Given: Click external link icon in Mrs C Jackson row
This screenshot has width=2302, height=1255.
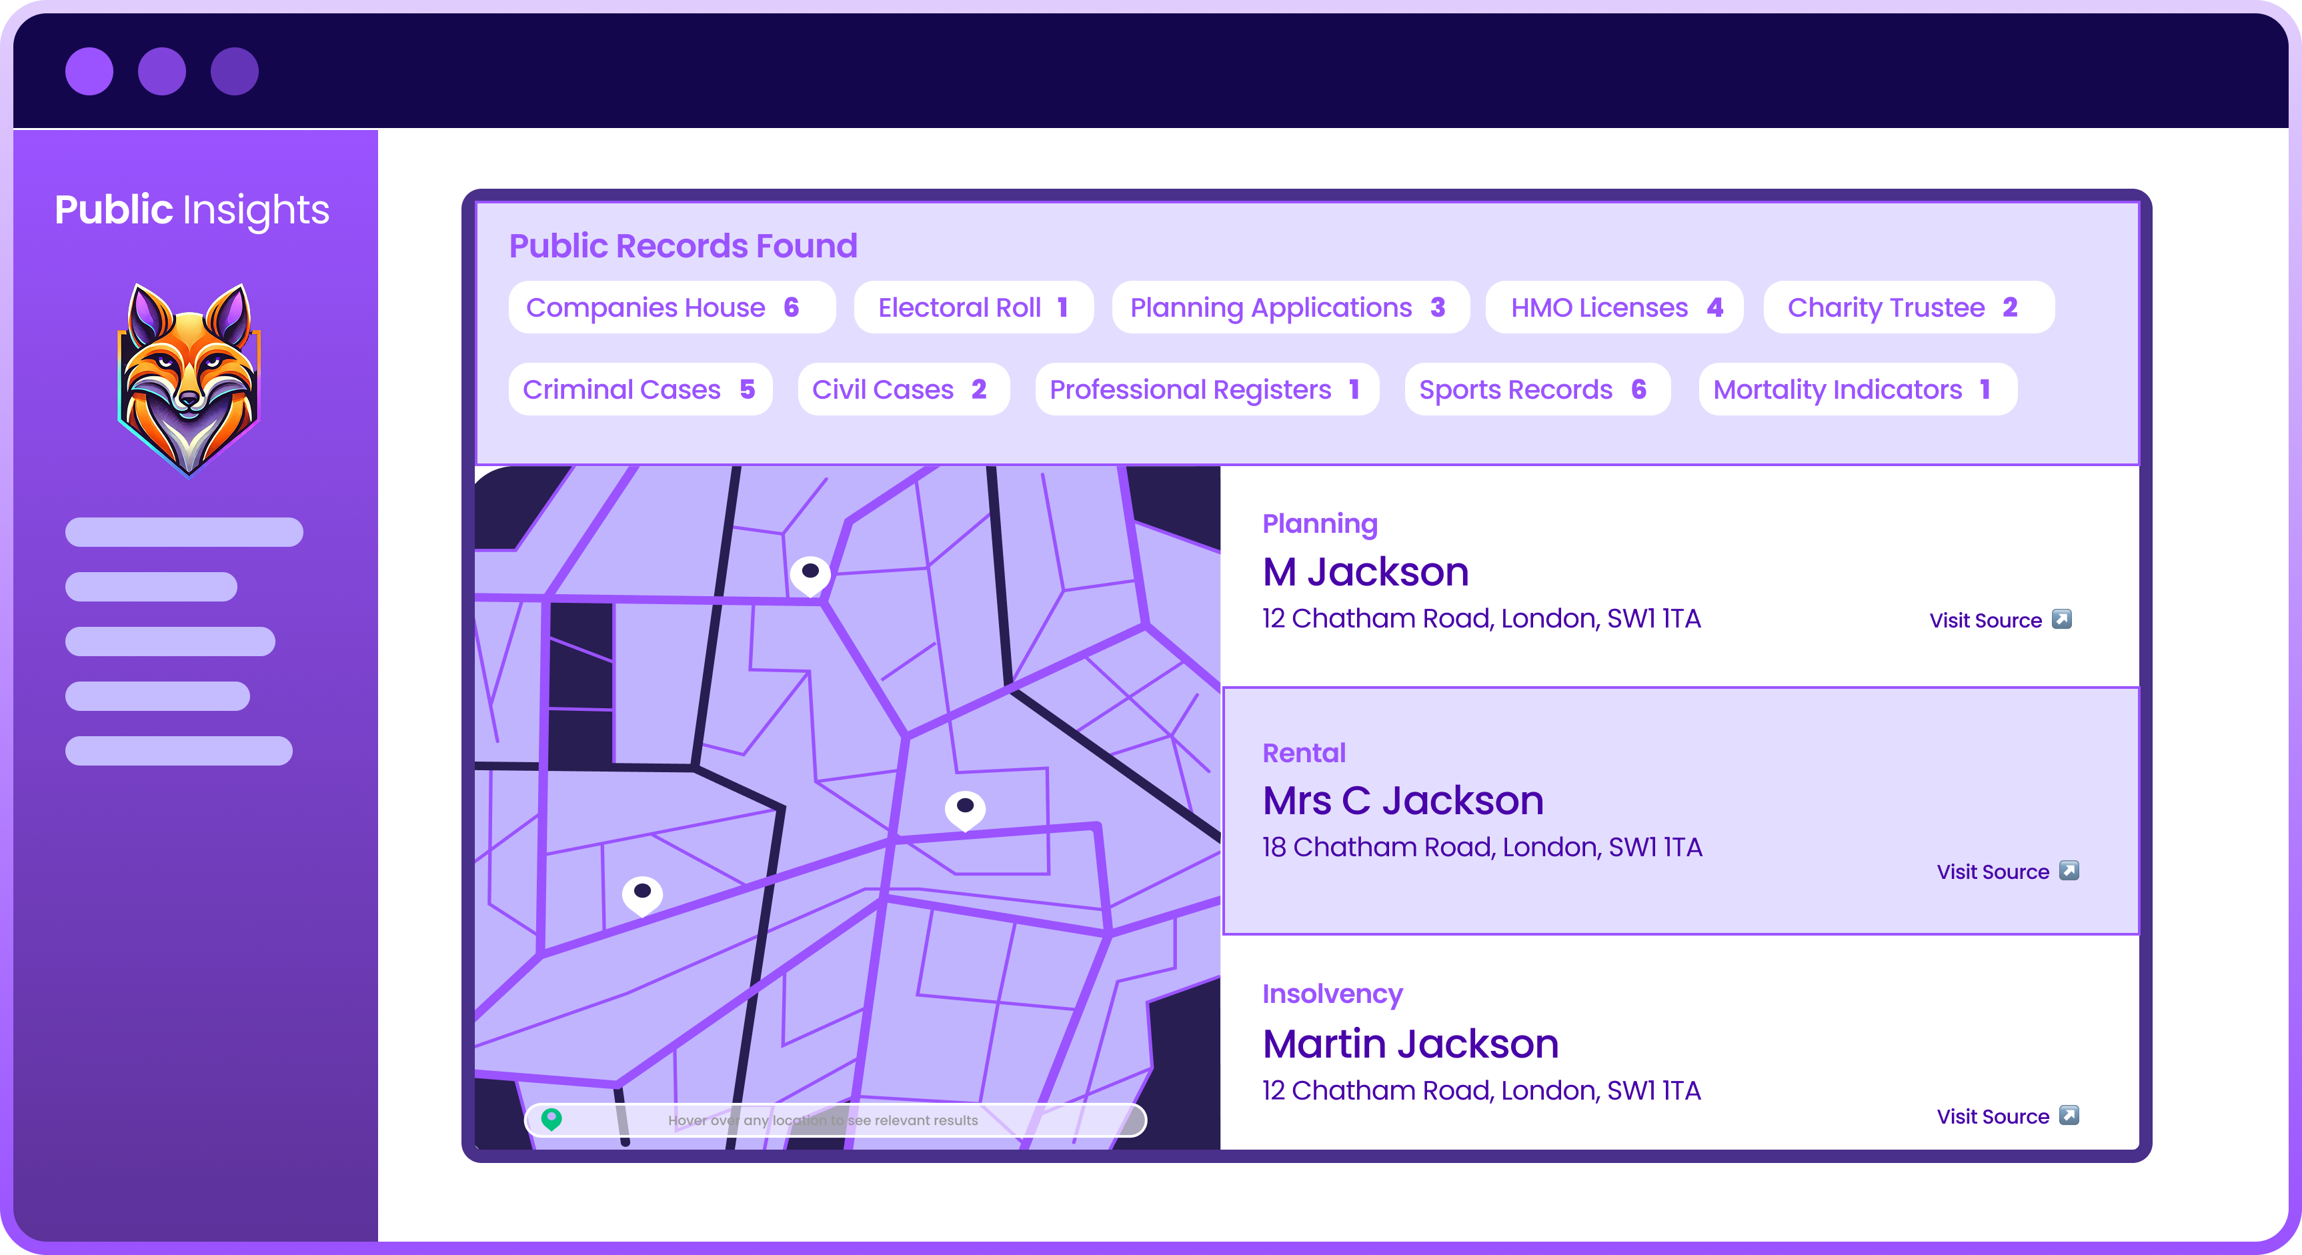Looking at the screenshot, I should 2069,870.
